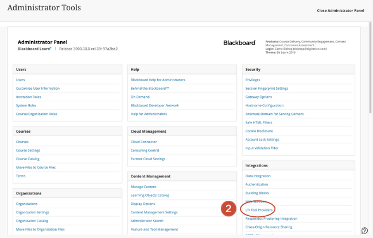This screenshot has height=238, width=373.
Task: Open Gateway Options
Action: (x=259, y=97)
